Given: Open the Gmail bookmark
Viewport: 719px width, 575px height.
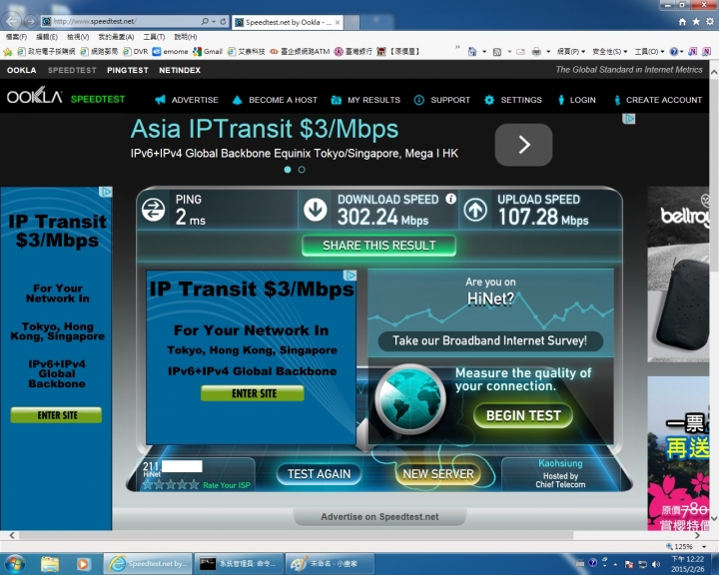Looking at the screenshot, I should [x=208, y=52].
